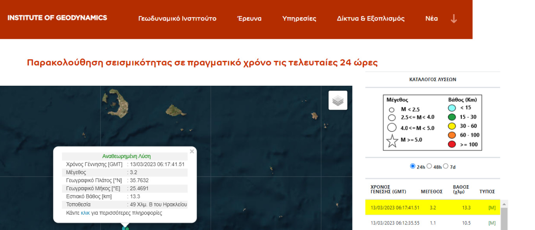Select the 24h time range radio button
The image size is (535, 230).
(413, 166)
